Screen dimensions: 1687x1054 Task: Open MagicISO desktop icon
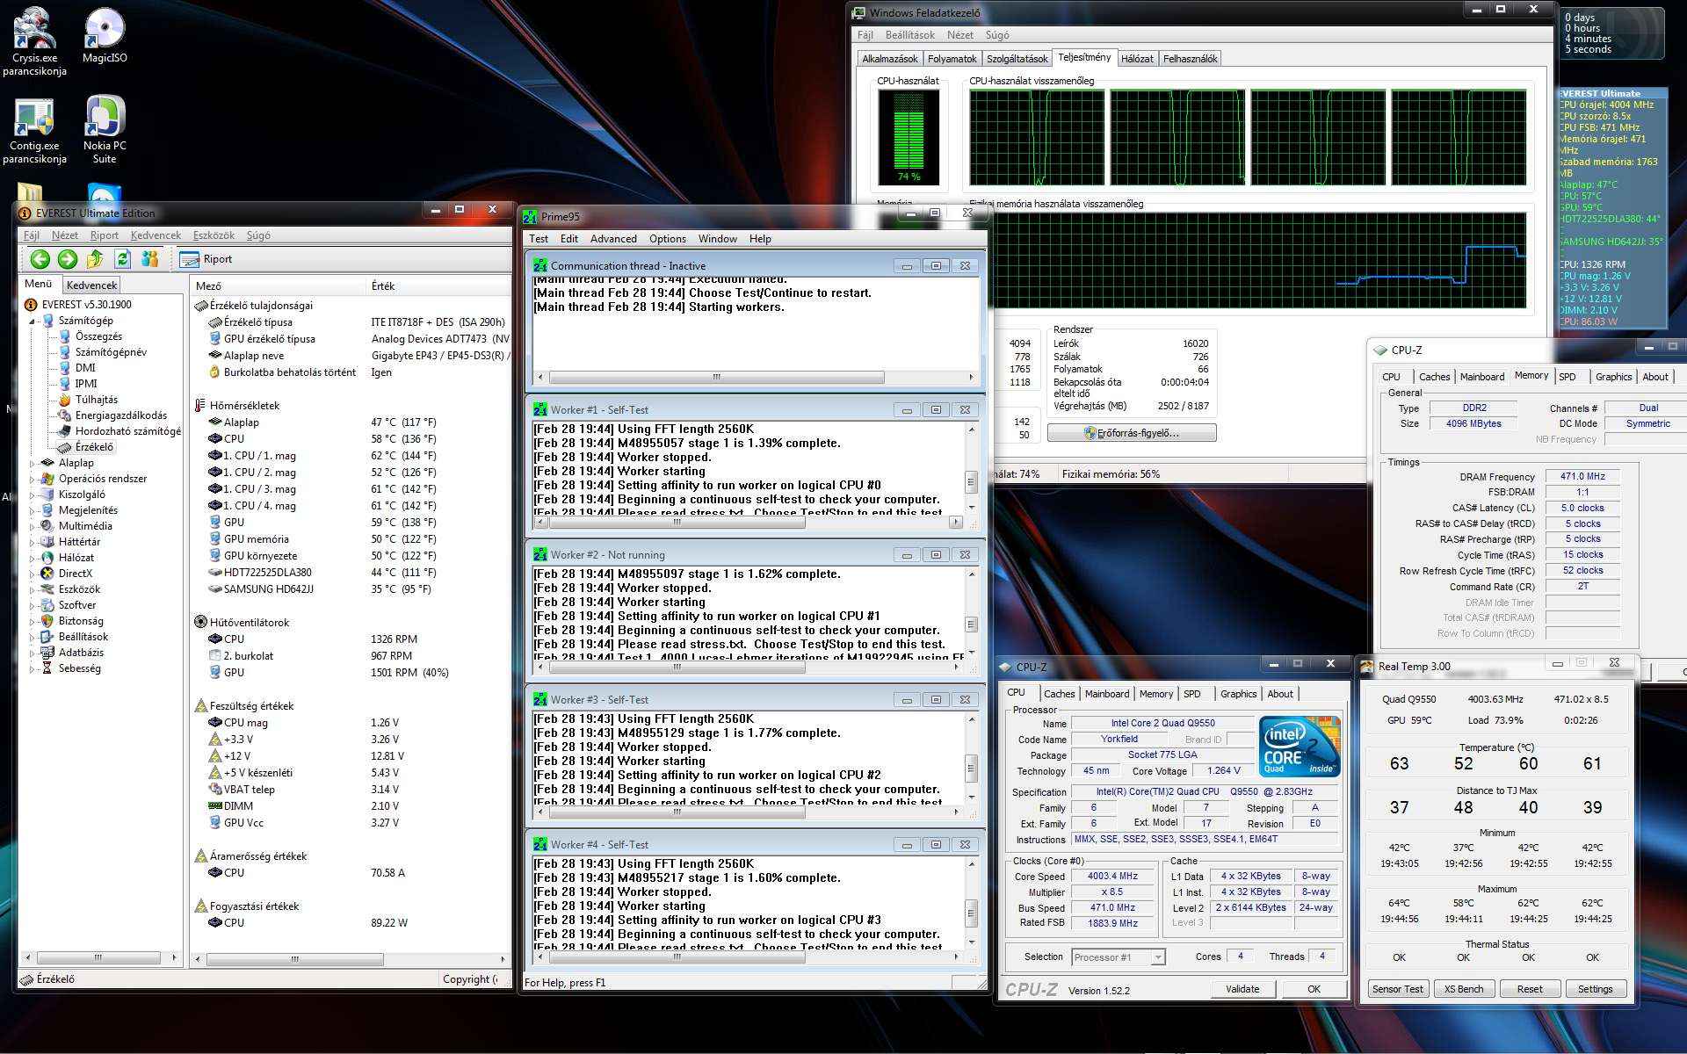pyautogui.click(x=105, y=35)
